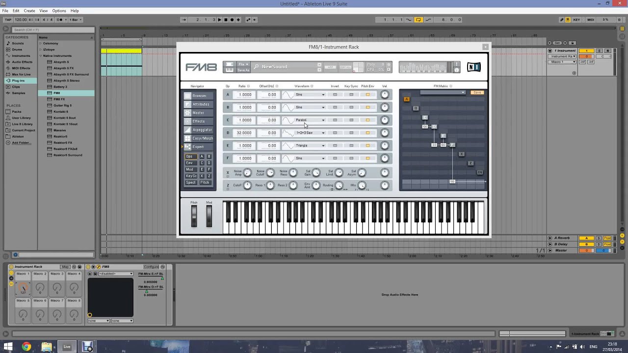Click the Map button on Instrument Rack
628x353 pixels.
(x=65, y=267)
